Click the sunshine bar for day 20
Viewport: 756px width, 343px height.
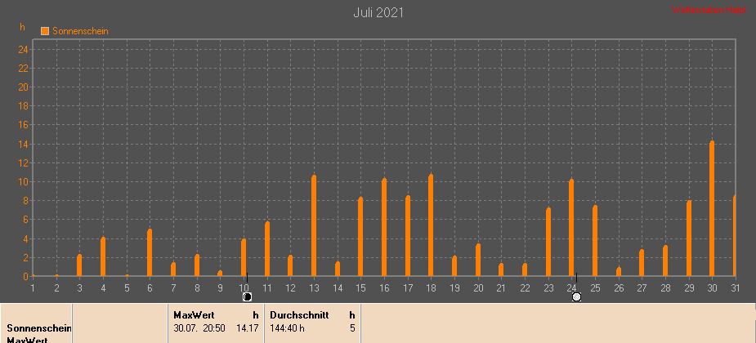[x=478, y=261]
